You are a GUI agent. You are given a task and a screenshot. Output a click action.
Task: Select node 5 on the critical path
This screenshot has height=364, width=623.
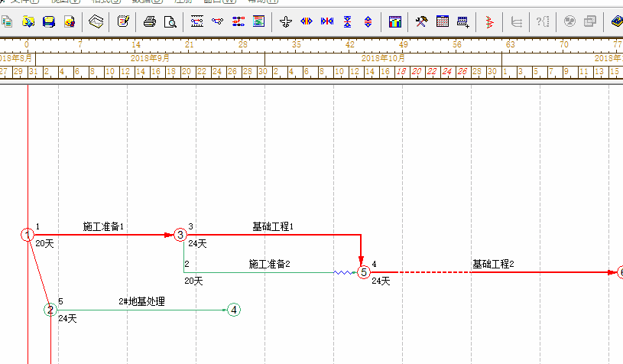click(x=364, y=272)
